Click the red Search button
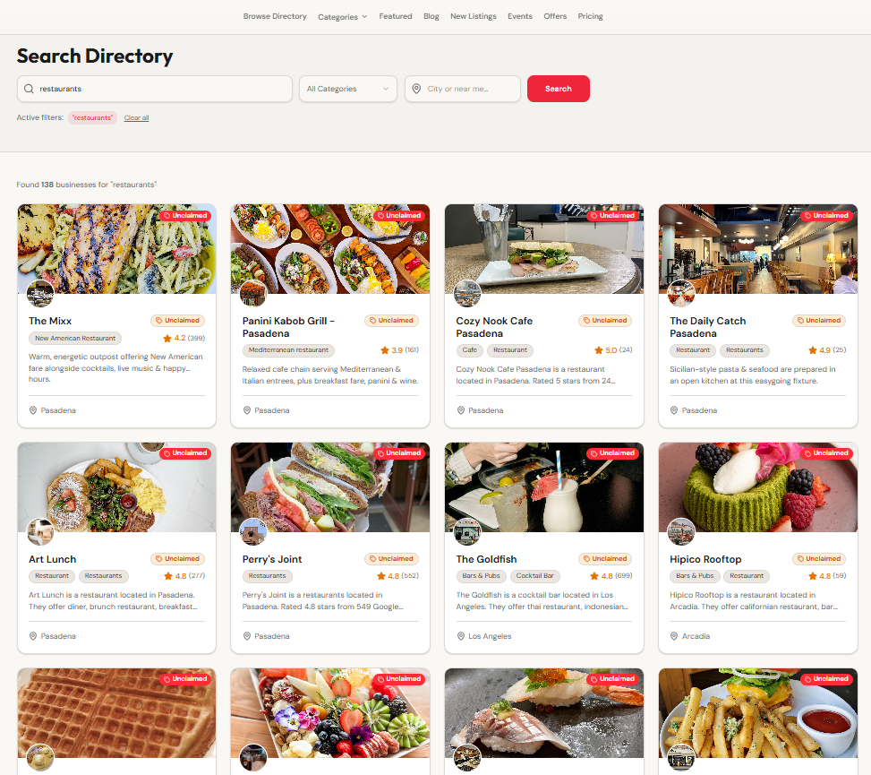 [x=559, y=89]
